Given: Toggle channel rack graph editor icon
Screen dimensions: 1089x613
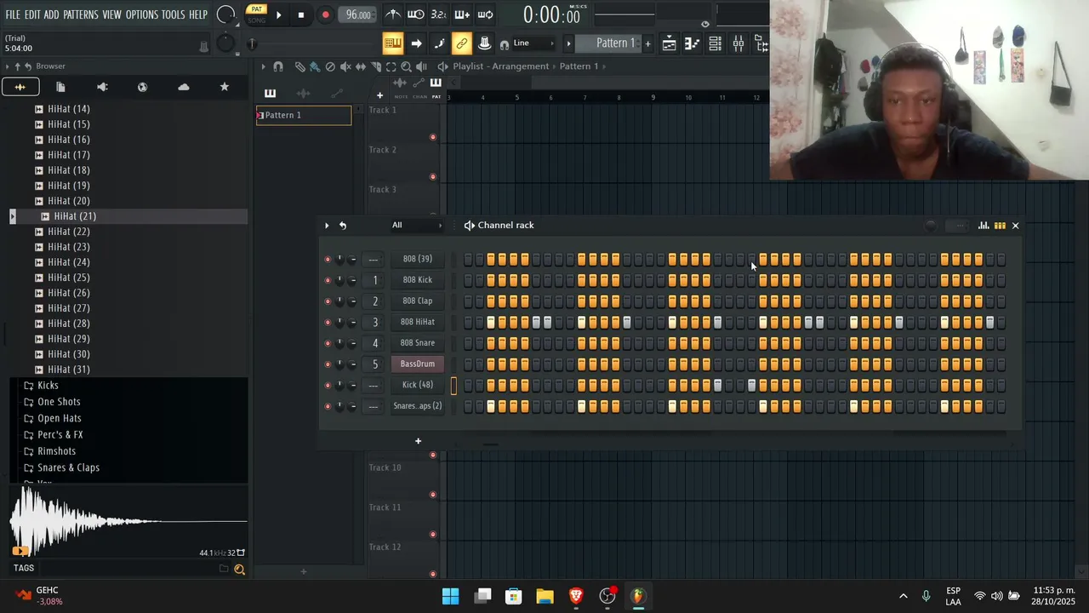Looking at the screenshot, I should tap(984, 226).
